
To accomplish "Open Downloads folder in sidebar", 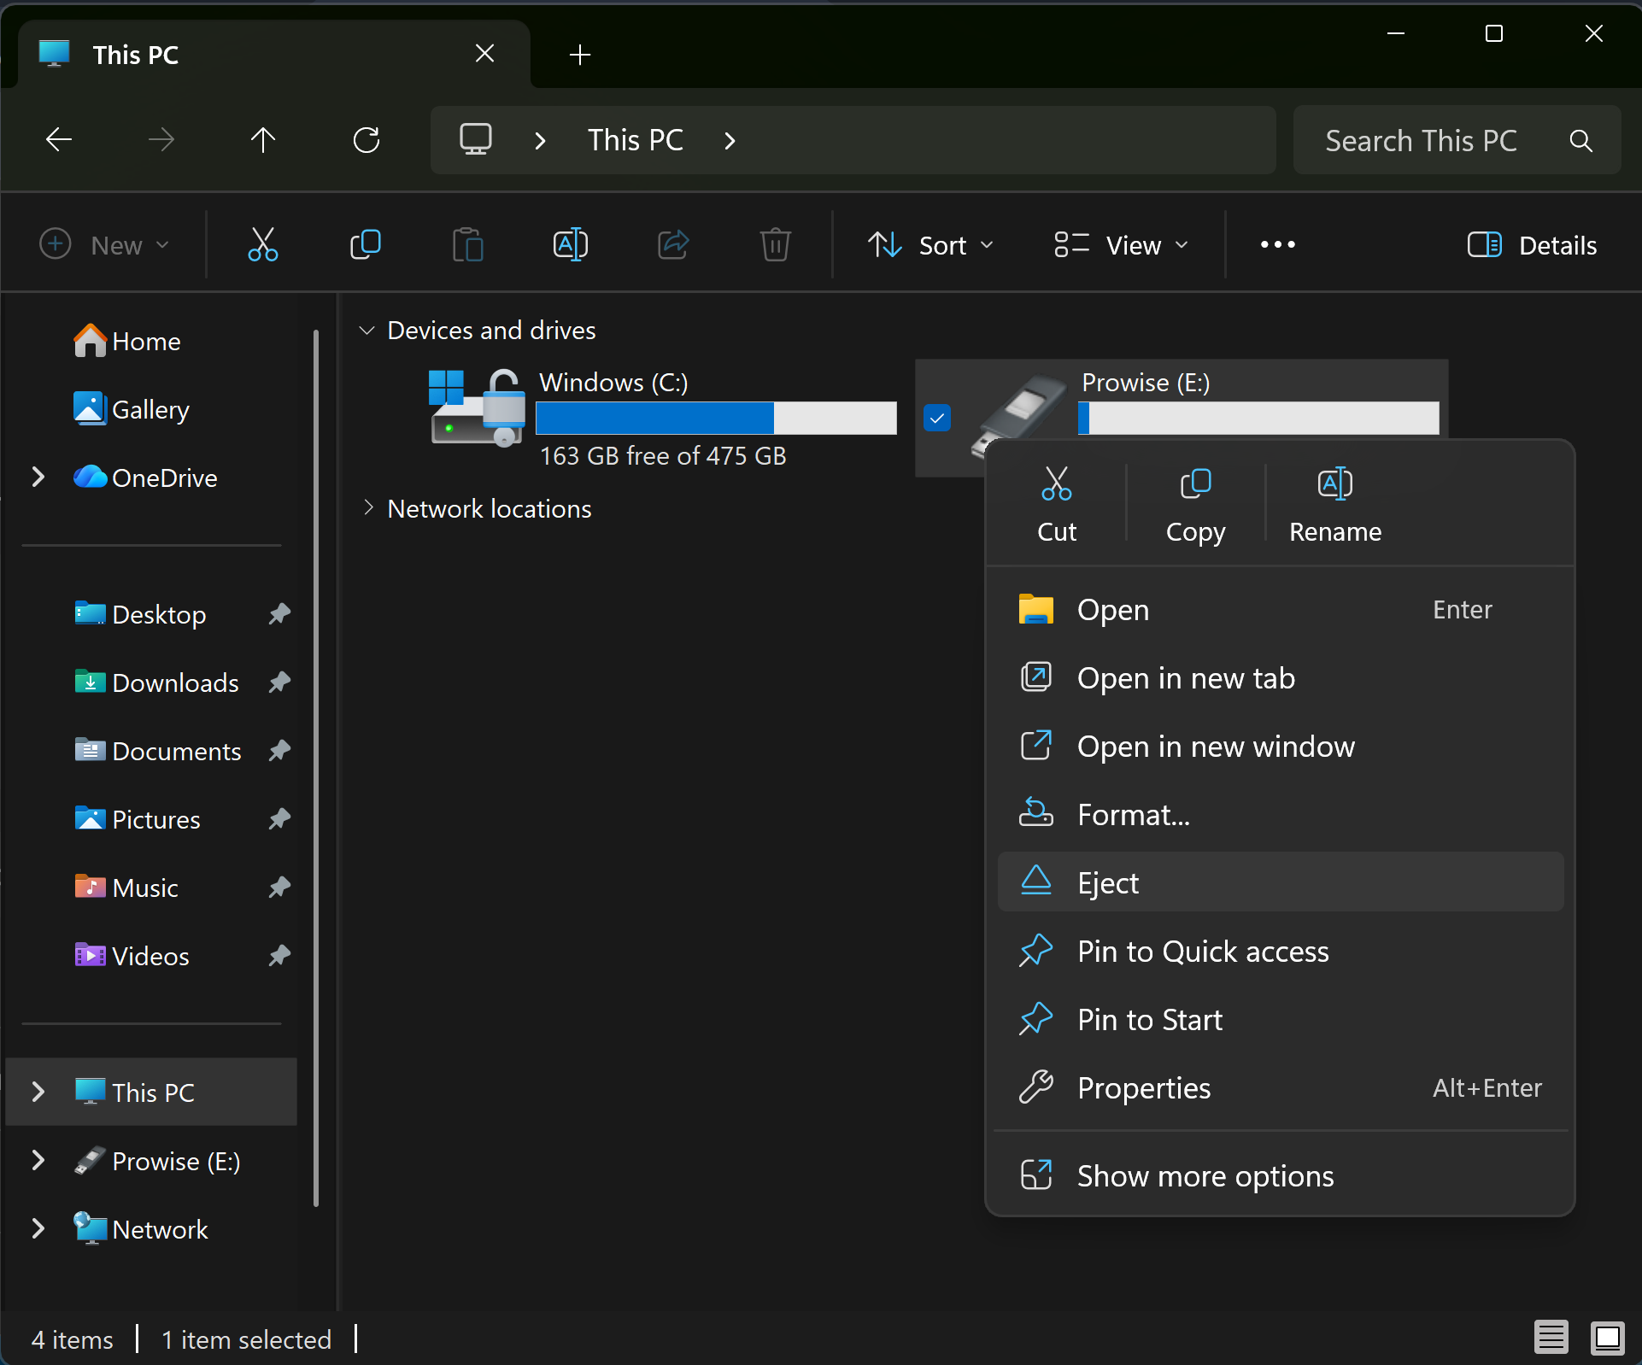I will pos(175,682).
